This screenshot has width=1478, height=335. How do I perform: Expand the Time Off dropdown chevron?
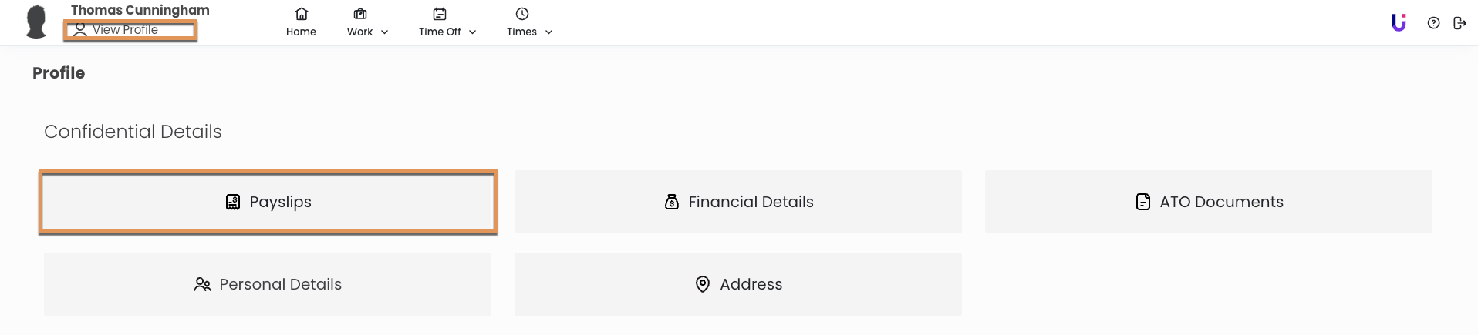pyautogui.click(x=473, y=32)
